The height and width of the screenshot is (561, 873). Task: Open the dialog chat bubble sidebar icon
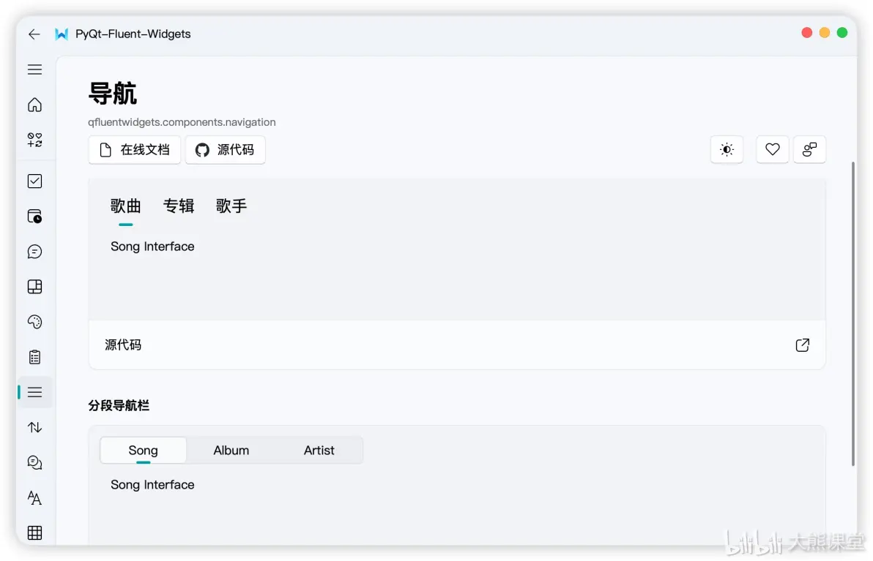pos(34,252)
